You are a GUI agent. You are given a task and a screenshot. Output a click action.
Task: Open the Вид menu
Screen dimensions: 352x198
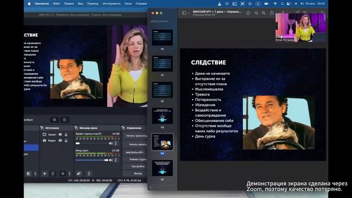pyautogui.click(x=80, y=4)
